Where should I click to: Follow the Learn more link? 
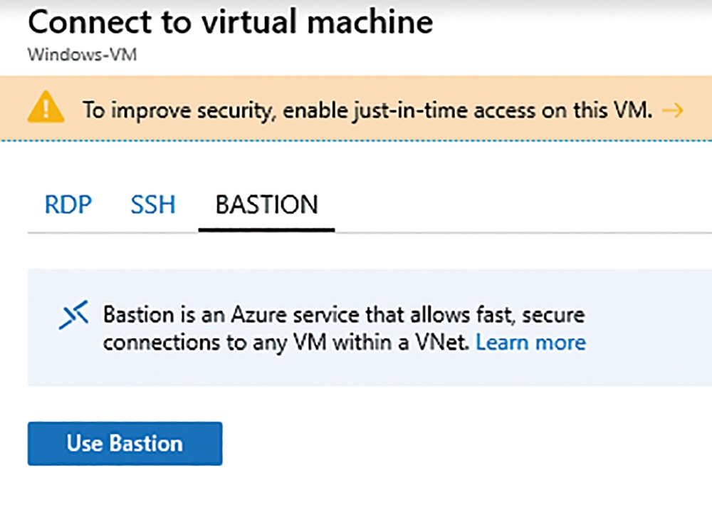[531, 343]
